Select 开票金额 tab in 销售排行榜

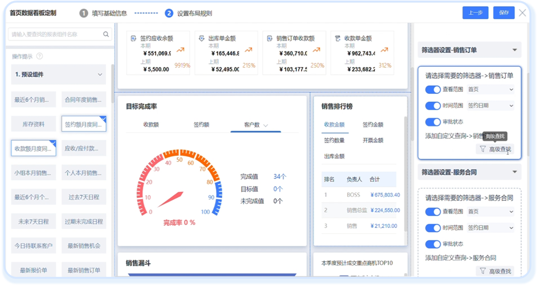(x=373, y=140)
